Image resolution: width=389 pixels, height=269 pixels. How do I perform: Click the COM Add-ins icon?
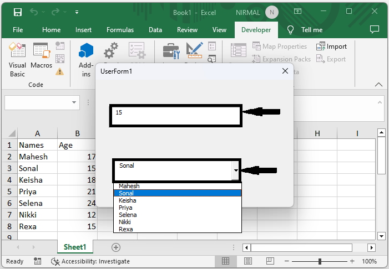point(137,50)
